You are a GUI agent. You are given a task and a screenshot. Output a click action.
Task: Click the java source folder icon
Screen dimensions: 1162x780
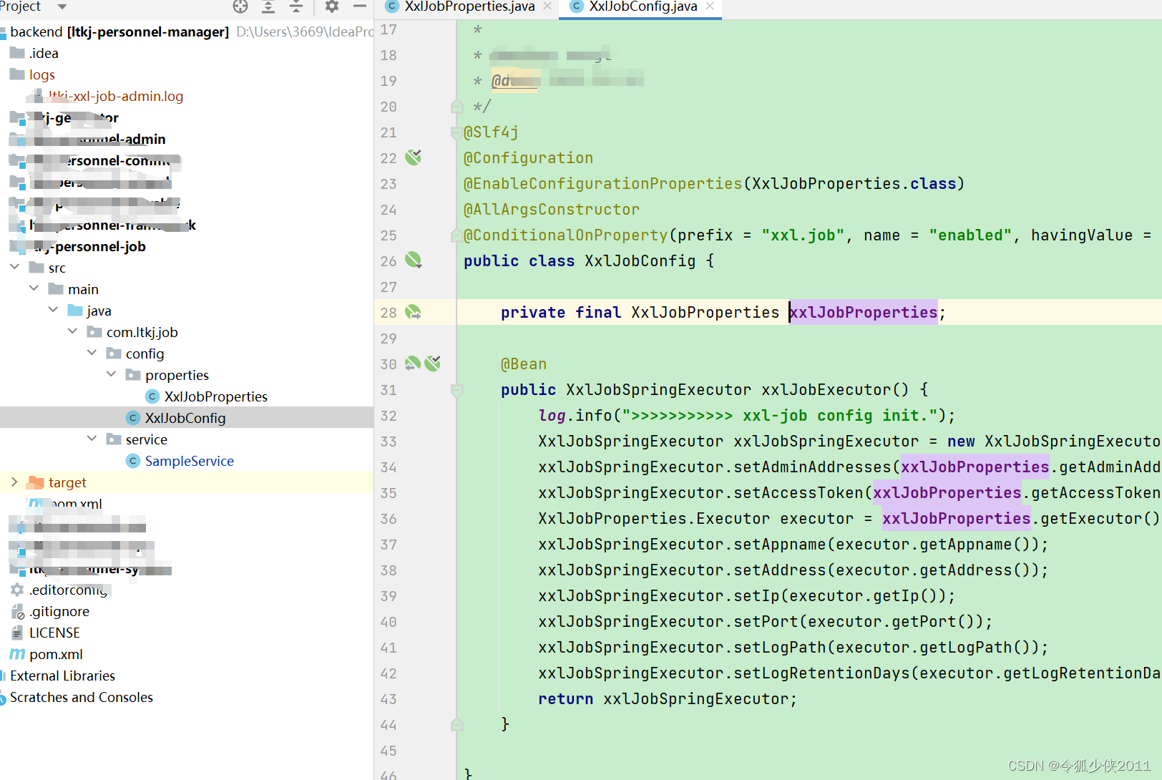pos(74,311)
